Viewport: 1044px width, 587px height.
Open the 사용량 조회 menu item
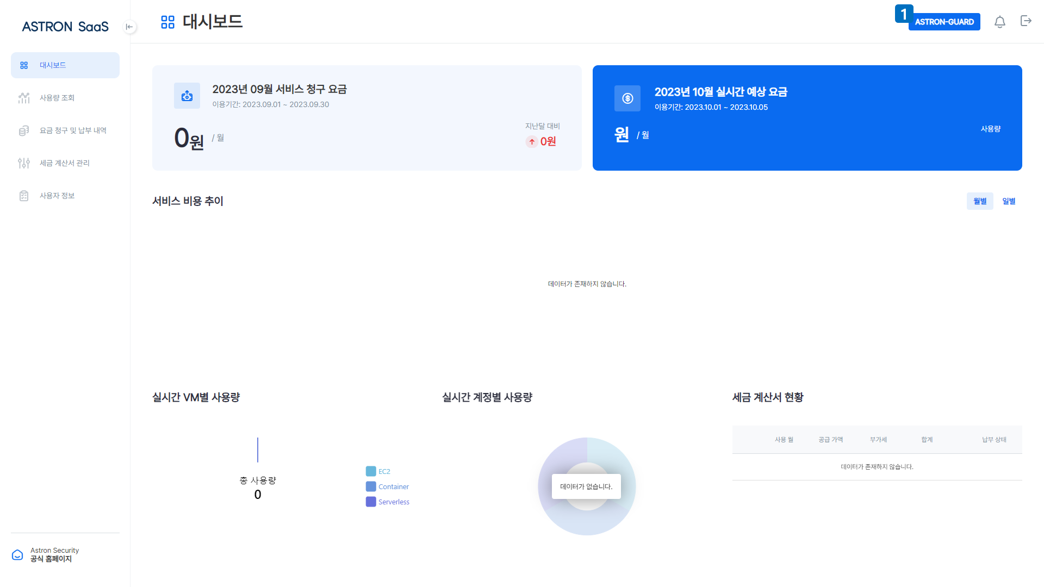(65, 98)
